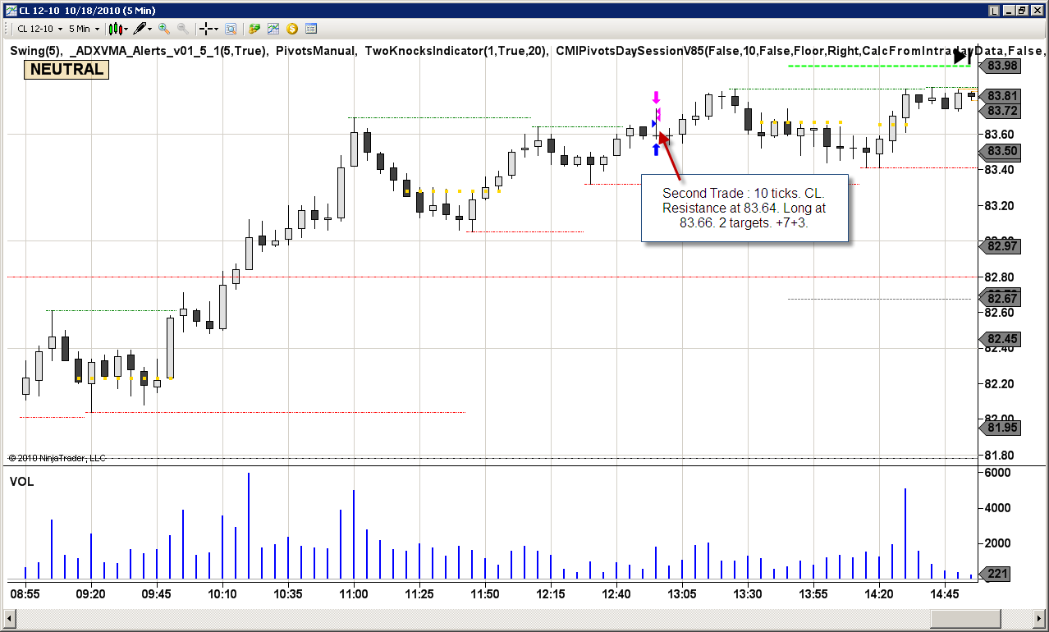Click the 83.81 price marker
Screen dimensions: 1049x632
[1002, 96]
